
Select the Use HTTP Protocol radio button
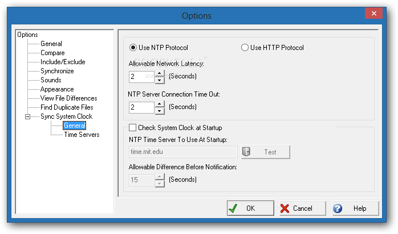[245, 48]
